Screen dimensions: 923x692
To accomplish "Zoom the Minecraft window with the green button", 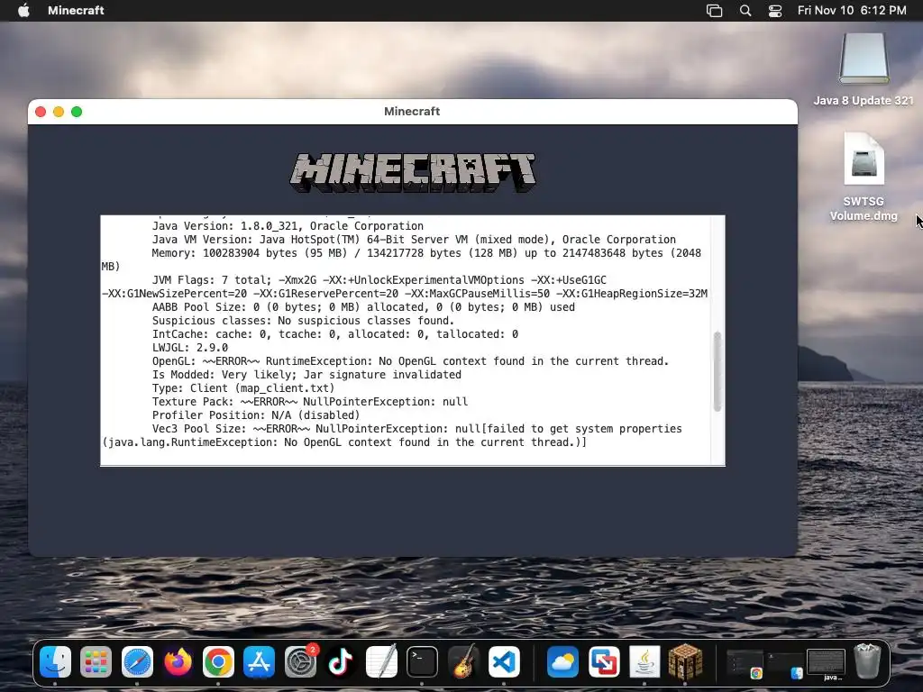I will pyautogui.click(x=77, y=112).
